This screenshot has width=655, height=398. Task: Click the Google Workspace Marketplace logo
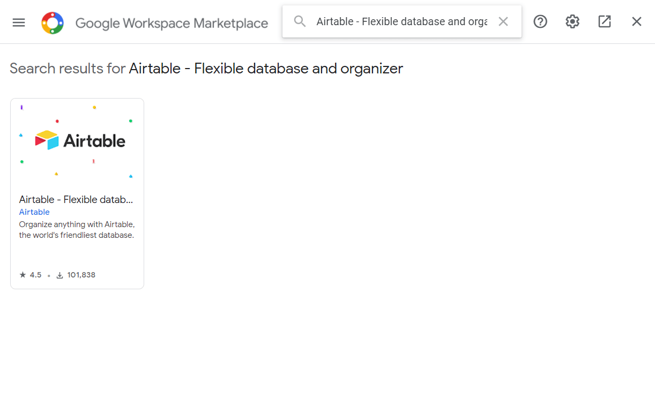(x=53, y=23)
